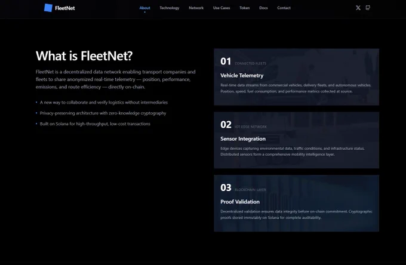Click the Proof Validation description text
This screenshot has width=406, height=265.
(x=296, y=214)
